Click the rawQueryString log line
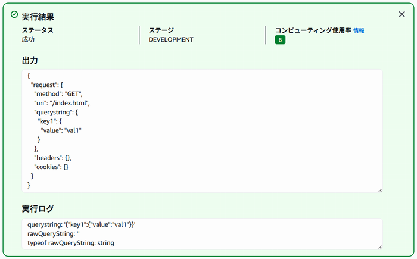The image size is (417, 259). (x=54, y=234)
